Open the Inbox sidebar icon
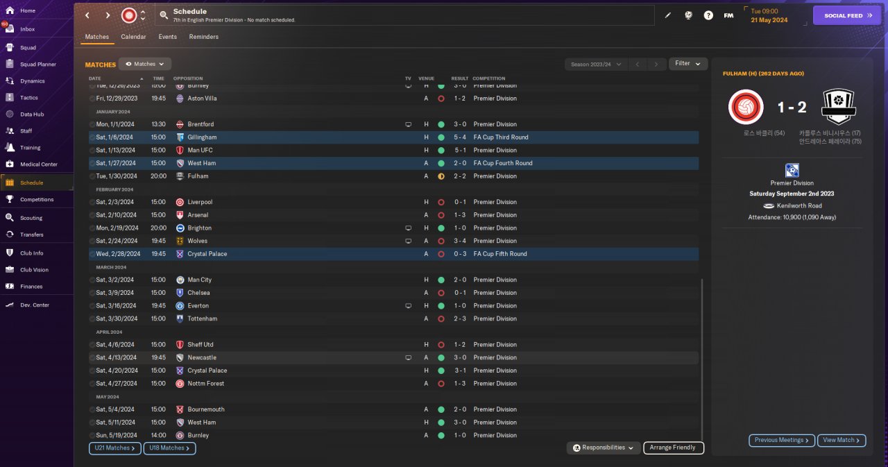Screen dimensions: 888x467 (10, 29)
